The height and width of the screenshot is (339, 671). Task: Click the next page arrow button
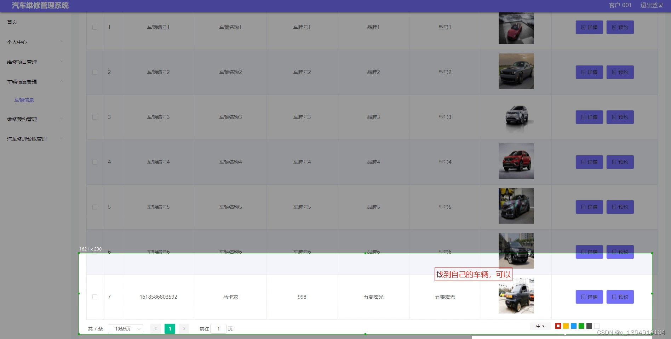point(184,329)
